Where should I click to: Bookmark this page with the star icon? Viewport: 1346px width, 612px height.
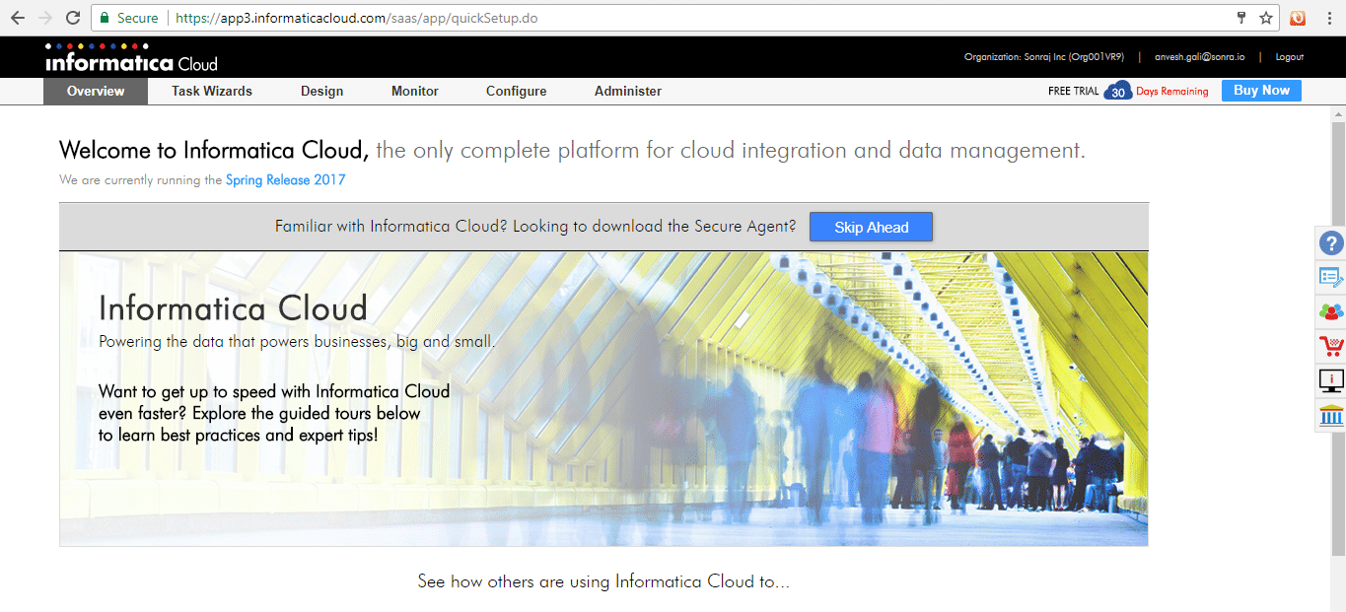(1266, 18)
